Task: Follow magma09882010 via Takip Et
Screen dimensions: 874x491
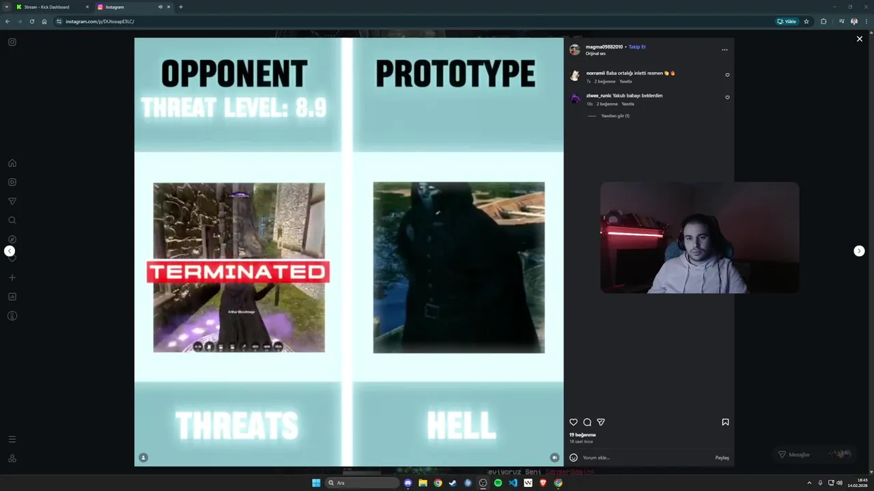Action: (x=637, y=47)
